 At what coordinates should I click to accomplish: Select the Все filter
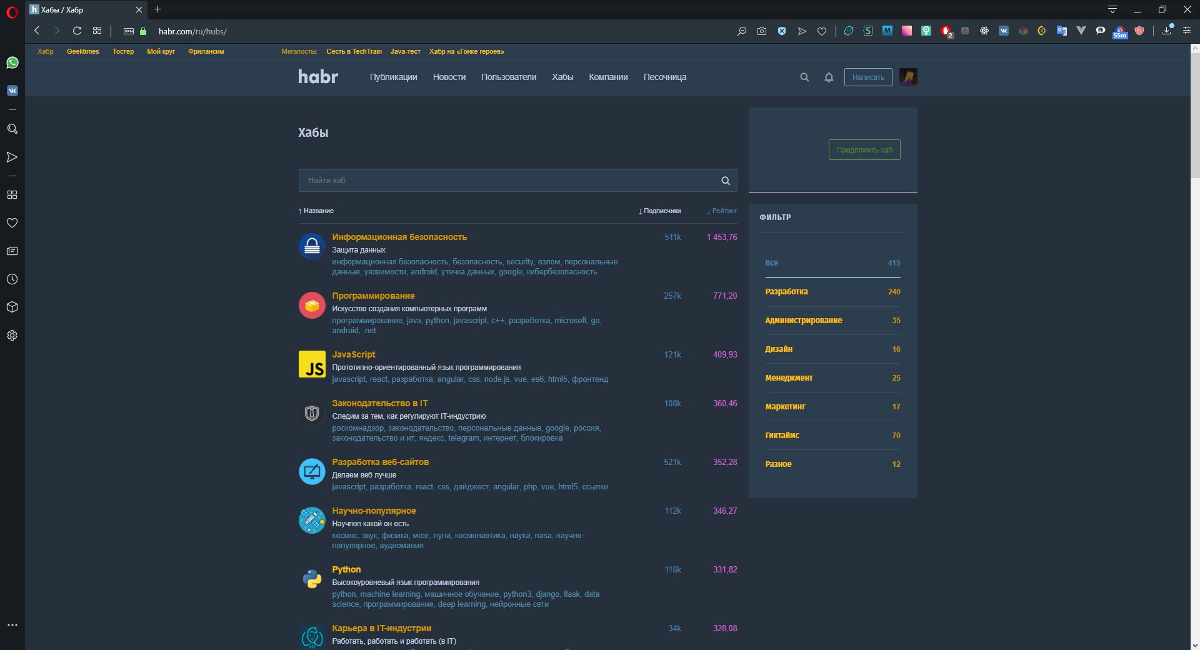click(832, 263)
